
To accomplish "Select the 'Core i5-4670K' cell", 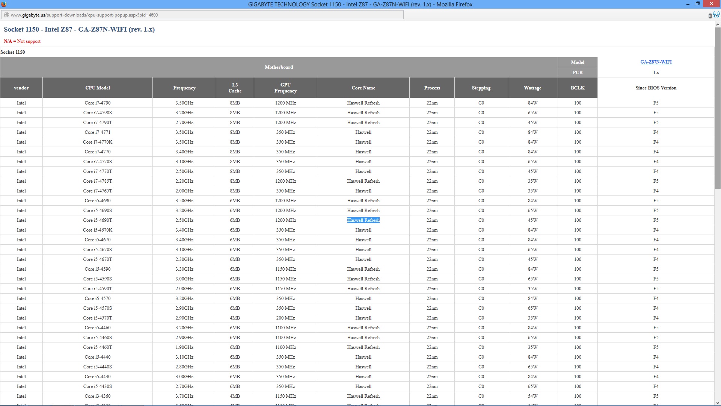I will click(98, 230).
